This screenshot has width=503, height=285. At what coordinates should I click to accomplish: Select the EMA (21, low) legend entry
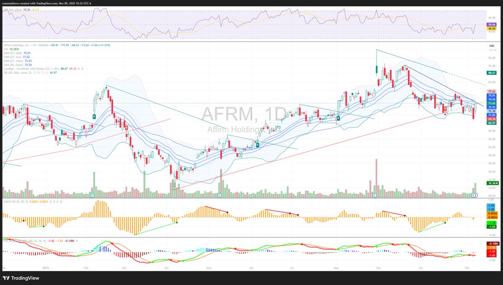(x=17, y=57)
